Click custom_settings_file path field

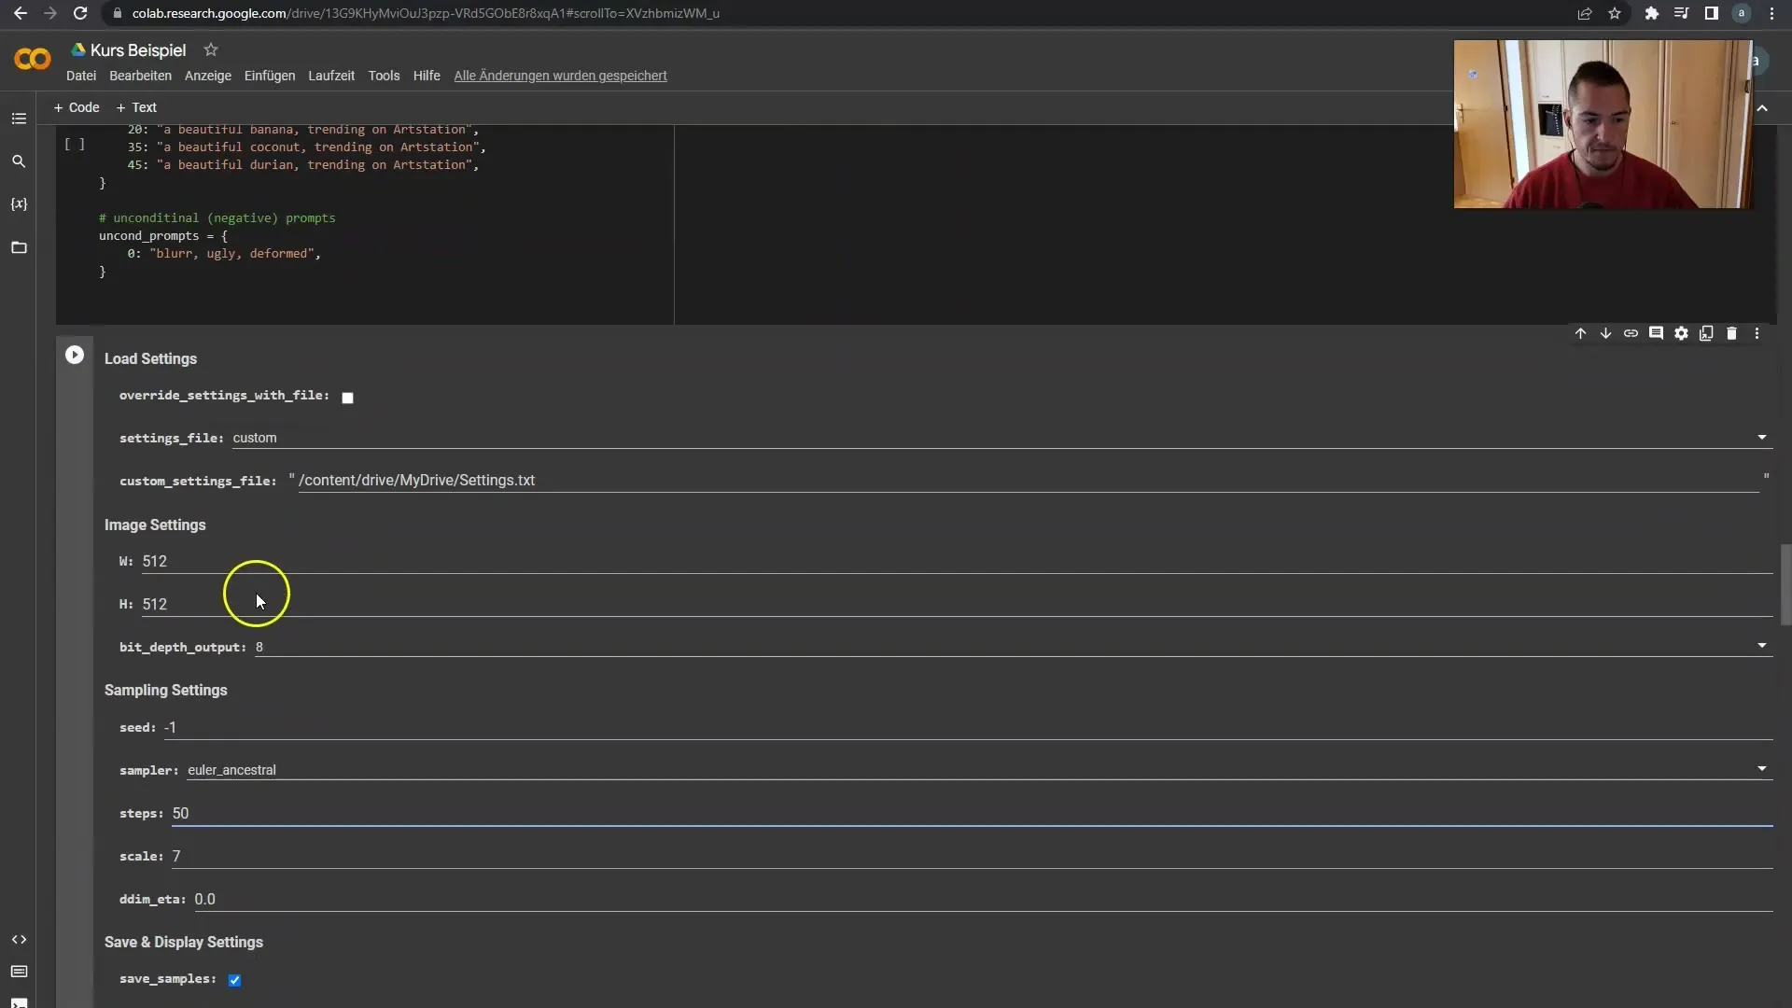point(1028,480)
